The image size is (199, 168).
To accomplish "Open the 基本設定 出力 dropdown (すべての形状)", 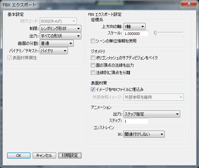I will click(61, 36).
